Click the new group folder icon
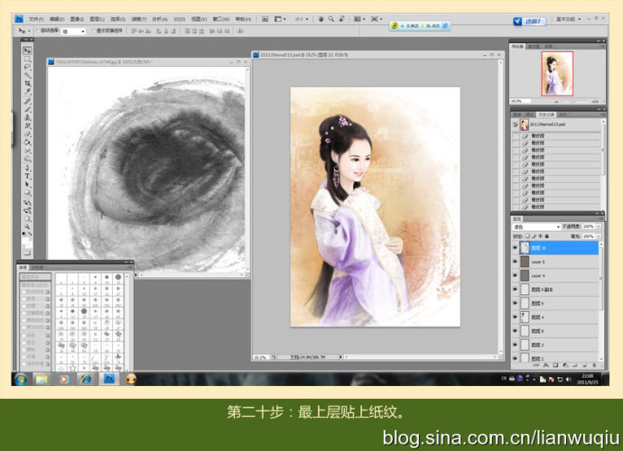Image resolution: width=623 pixels, height=451 pixels. (575, 364)
